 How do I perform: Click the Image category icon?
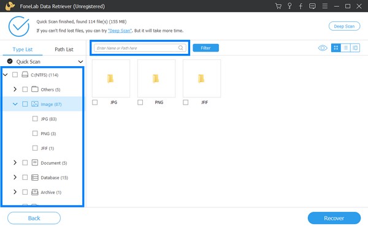point(35,104)
